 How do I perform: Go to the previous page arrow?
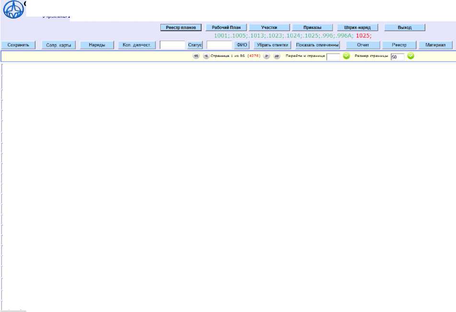206,56
